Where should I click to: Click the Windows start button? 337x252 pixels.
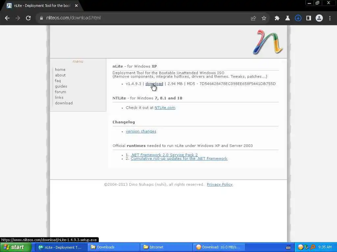(x=15, y=247)
